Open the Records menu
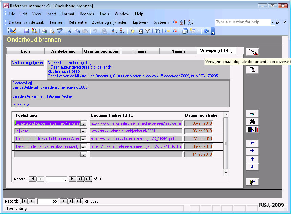 coord(87,14)
